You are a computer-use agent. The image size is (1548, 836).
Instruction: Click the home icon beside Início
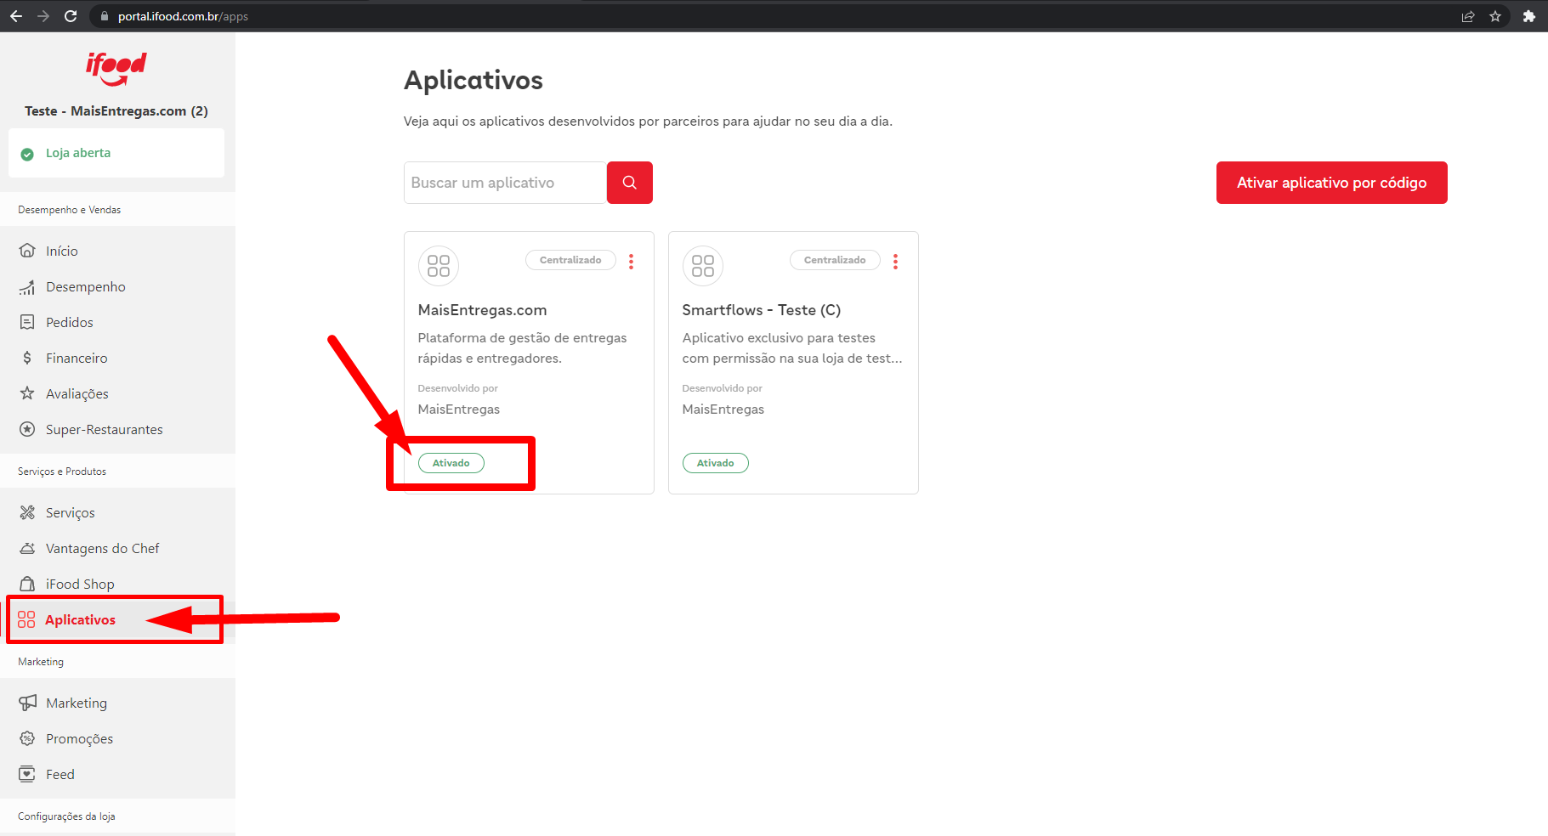[27, 251]
